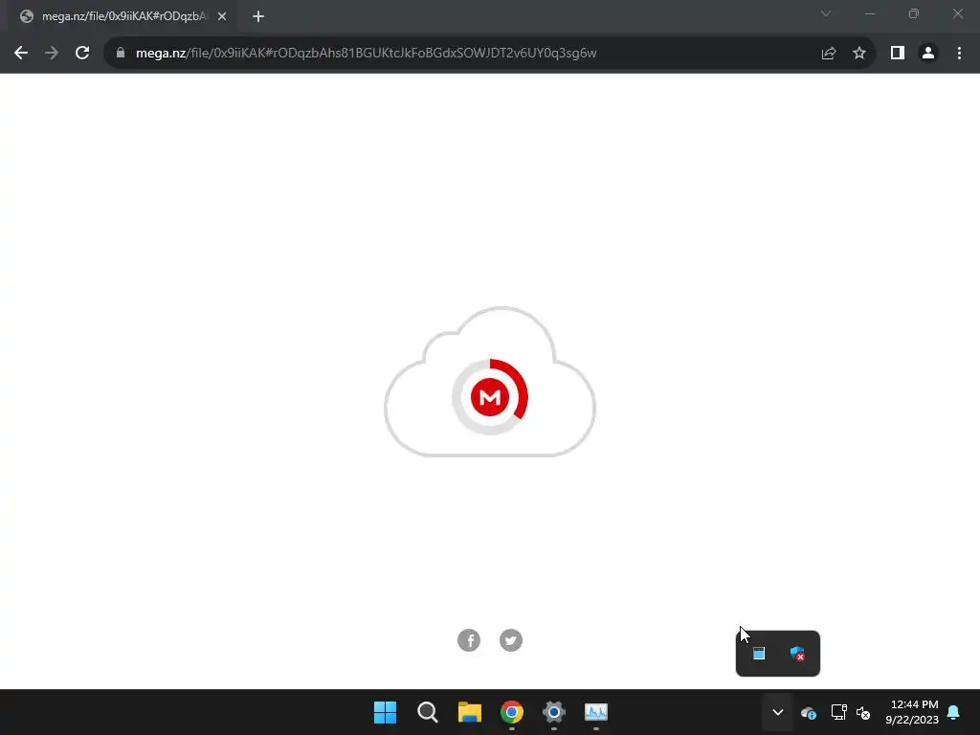Close the mega.nz tab
980x735 pixels.
(222, 16)
